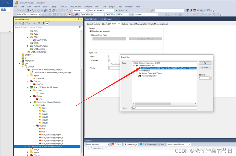Collapse Delta electronics, inc. node
Viewport: 236px width, 156px height.
(x=134, y=65)
